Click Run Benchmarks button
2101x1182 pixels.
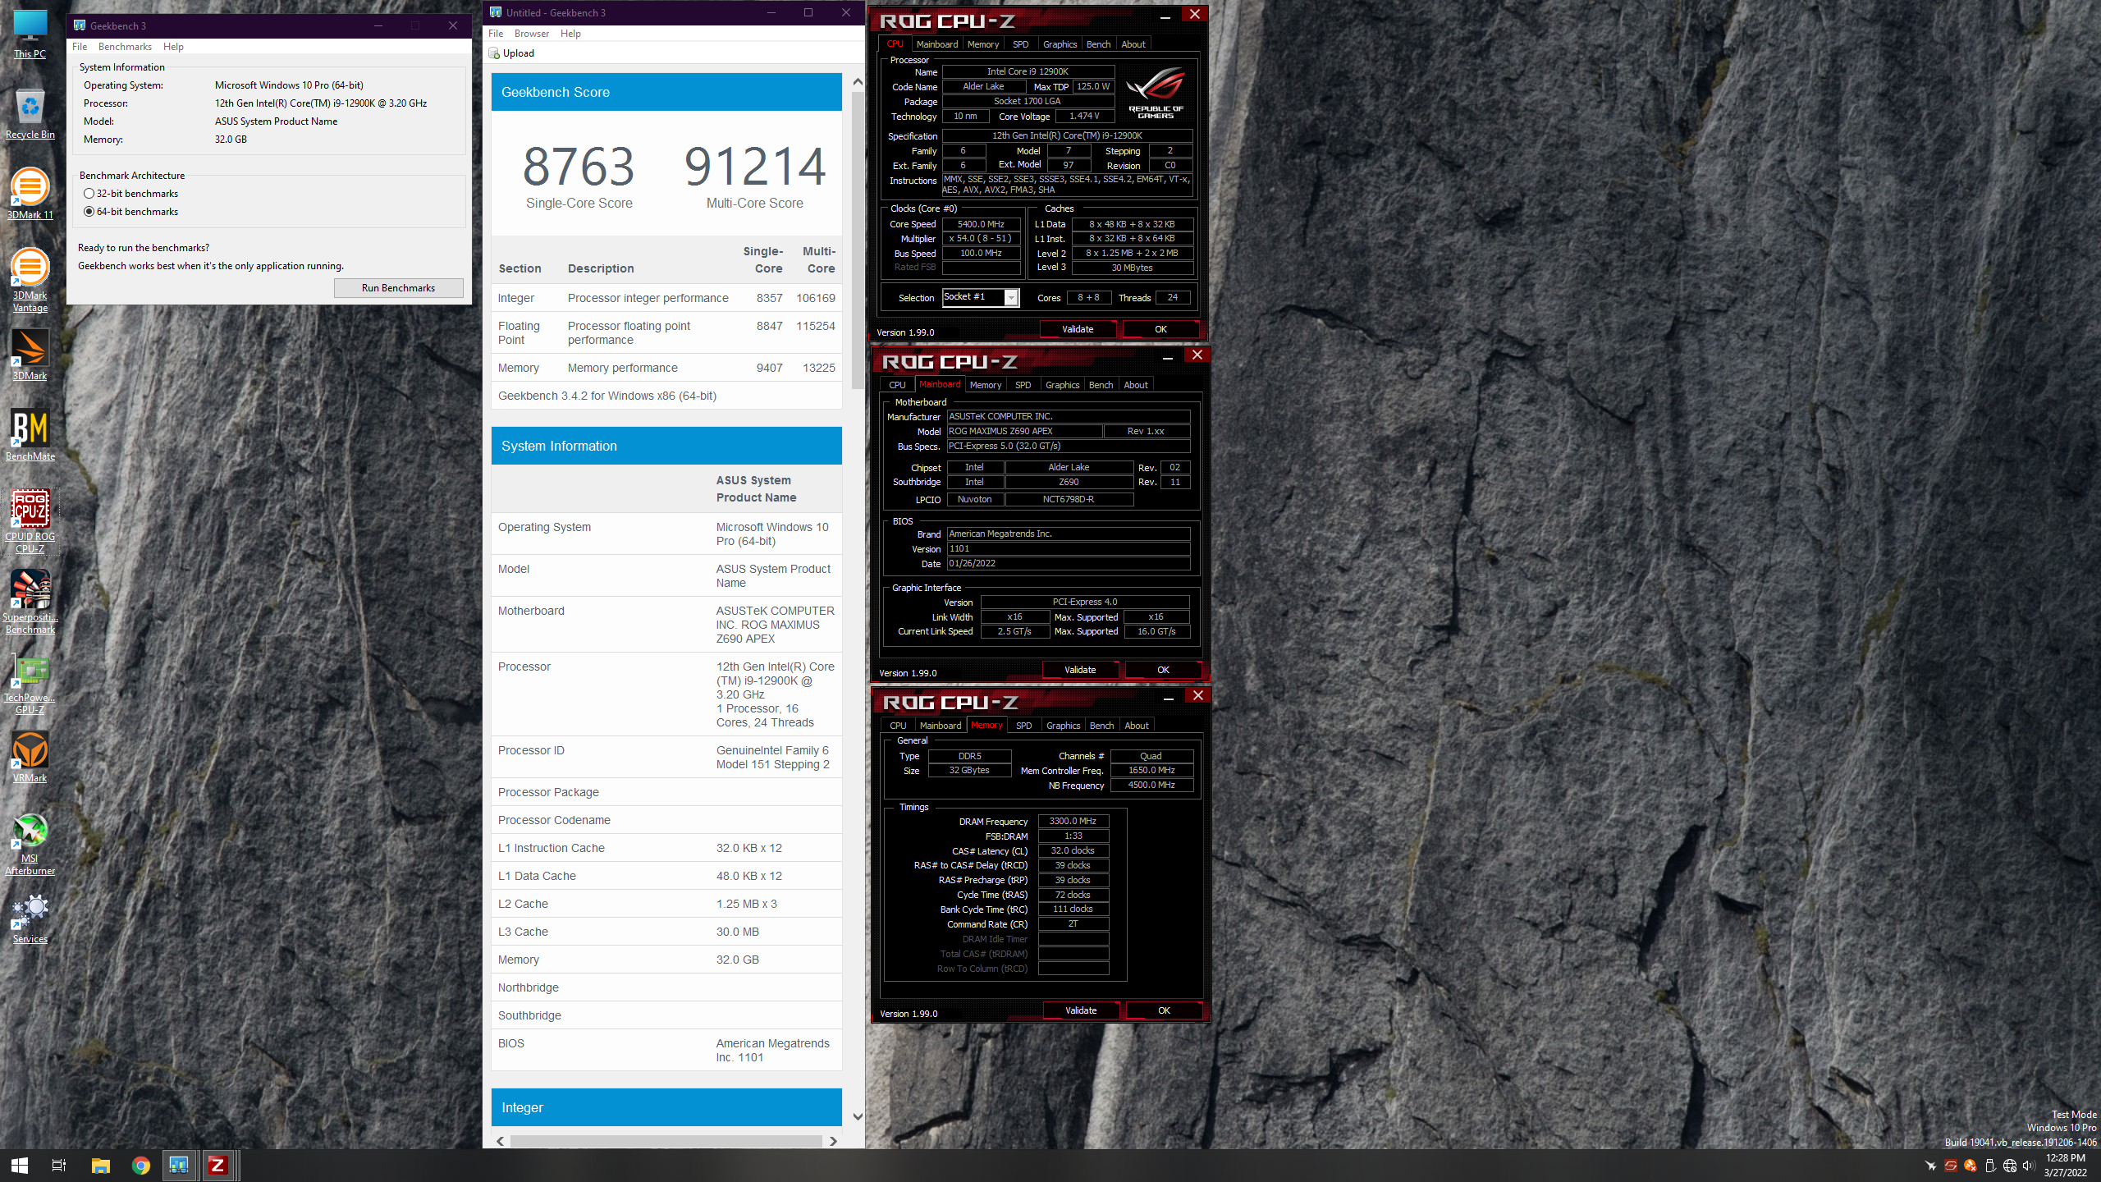(x=398, y=288)
